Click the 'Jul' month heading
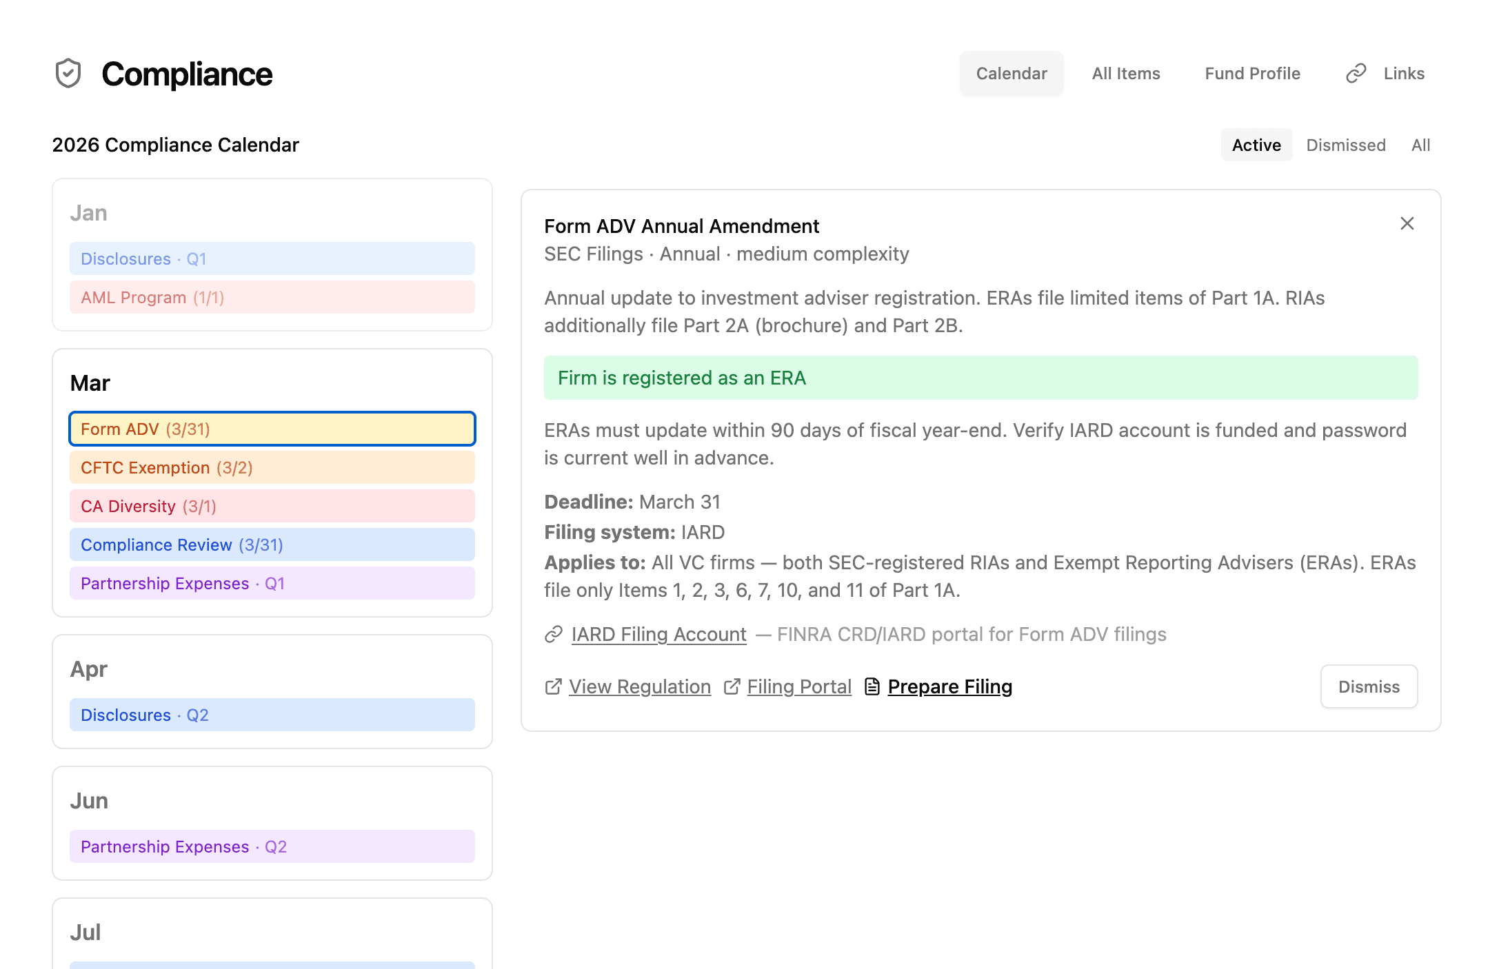The height and width of the screenshot is (969, 1499). tap(85, 932)
